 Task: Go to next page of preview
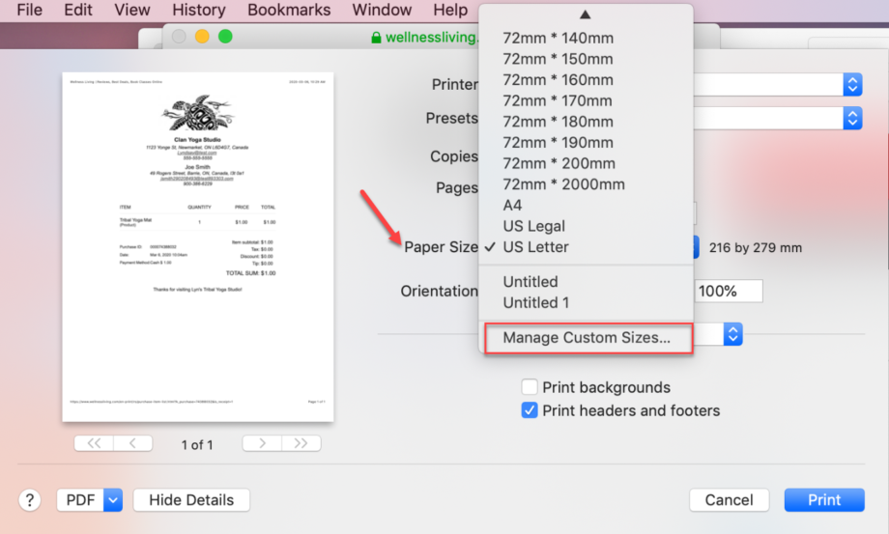[262, 443]
